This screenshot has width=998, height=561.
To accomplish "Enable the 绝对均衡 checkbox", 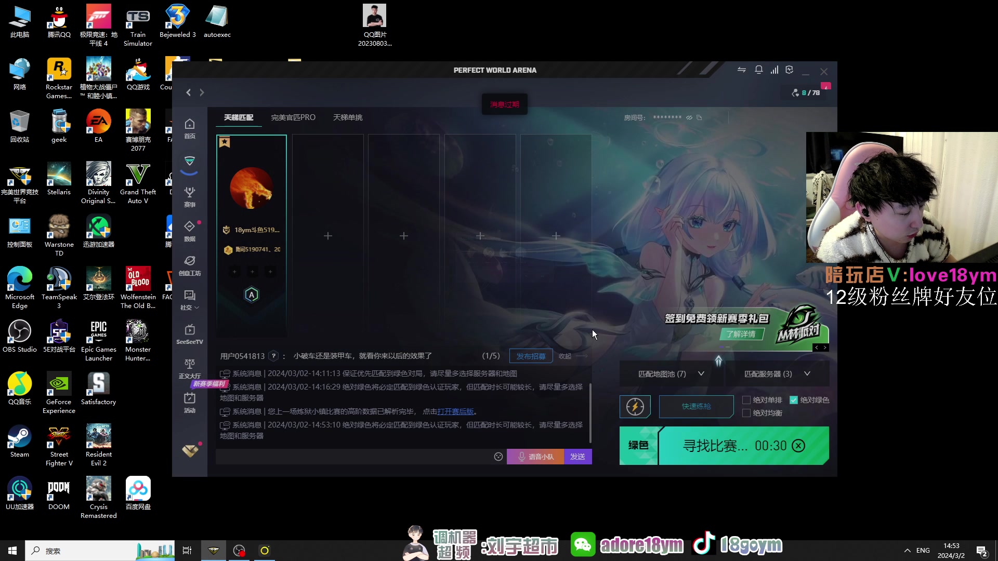I will point(745,412).
